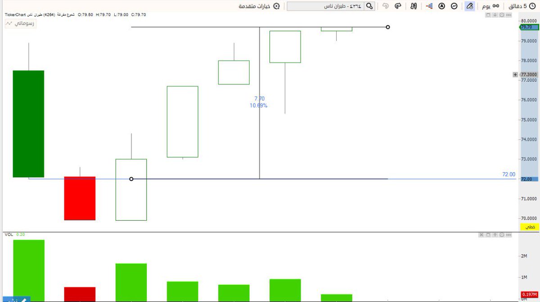This screenshot has height=302, width=540.
Task: Click the large solid green candle
Action: [x=28, y=124]
